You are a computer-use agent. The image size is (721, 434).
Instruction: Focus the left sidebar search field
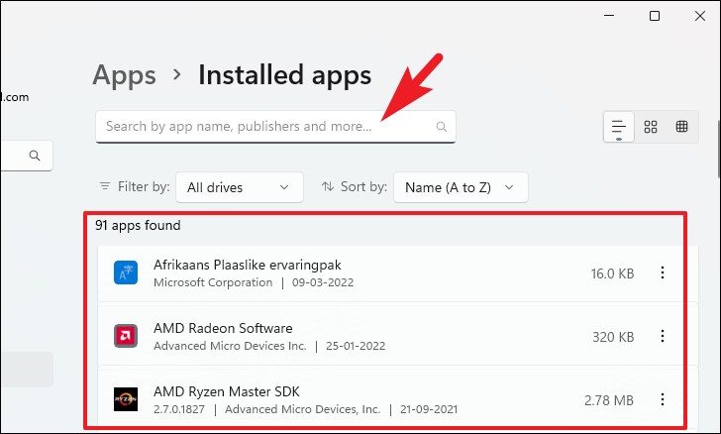(26, 156)
